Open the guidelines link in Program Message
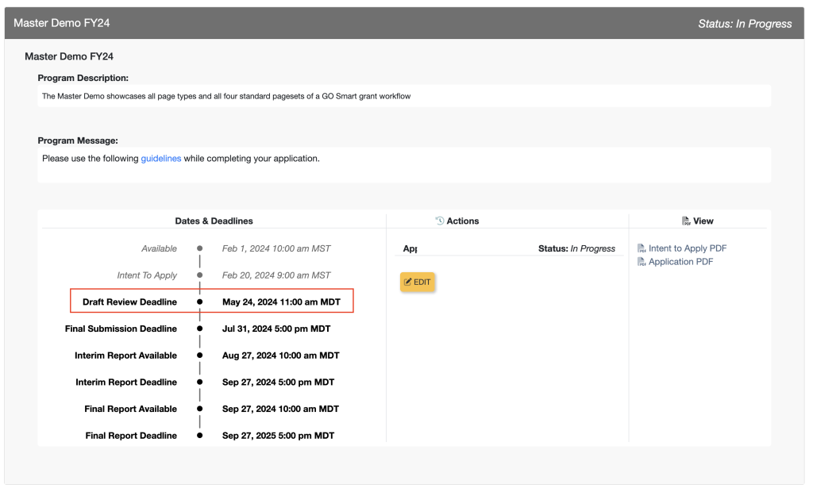This screenshot has height=496, width=813. click(161, 159)
